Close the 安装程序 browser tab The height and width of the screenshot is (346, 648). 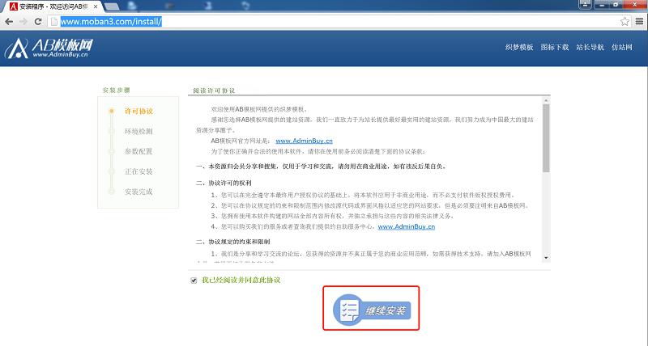(96, 6)
